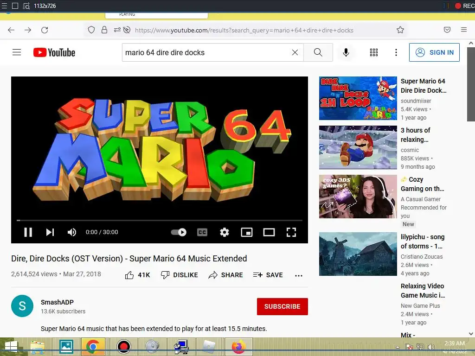This screenshot has width=475, height=356.
Task: Bookmark this page with the star icon
Action: coord(400,30)
